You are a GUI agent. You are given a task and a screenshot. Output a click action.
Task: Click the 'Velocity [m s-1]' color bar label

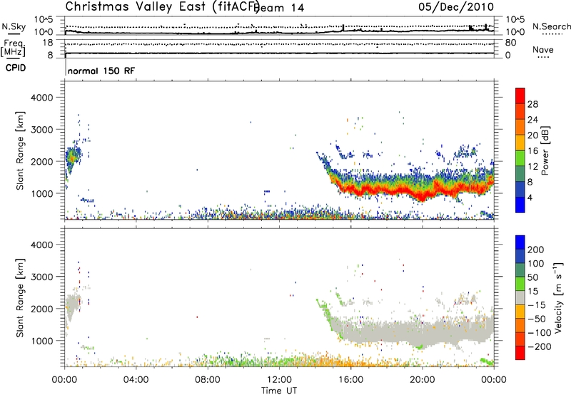pos(558,297)
